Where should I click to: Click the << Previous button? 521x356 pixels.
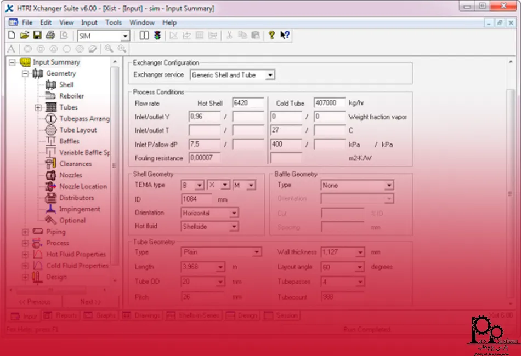pos(35,302)
